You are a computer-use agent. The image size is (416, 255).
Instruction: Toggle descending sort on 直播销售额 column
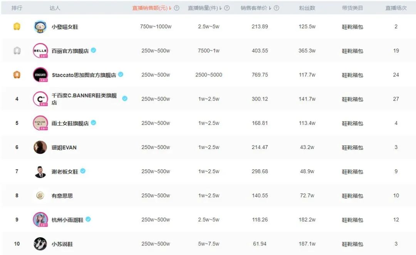point(171,7)
